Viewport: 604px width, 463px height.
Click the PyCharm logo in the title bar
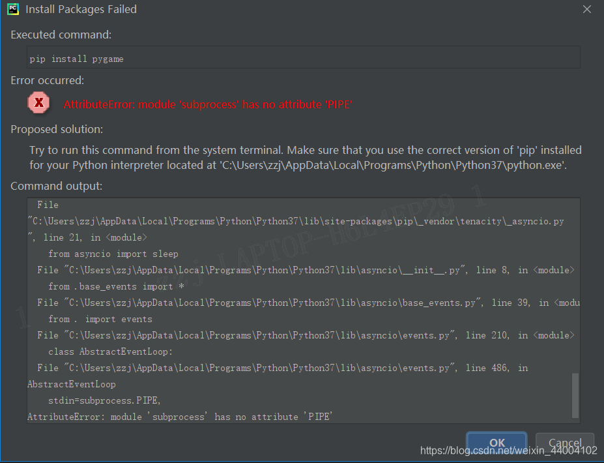[13, 9]
